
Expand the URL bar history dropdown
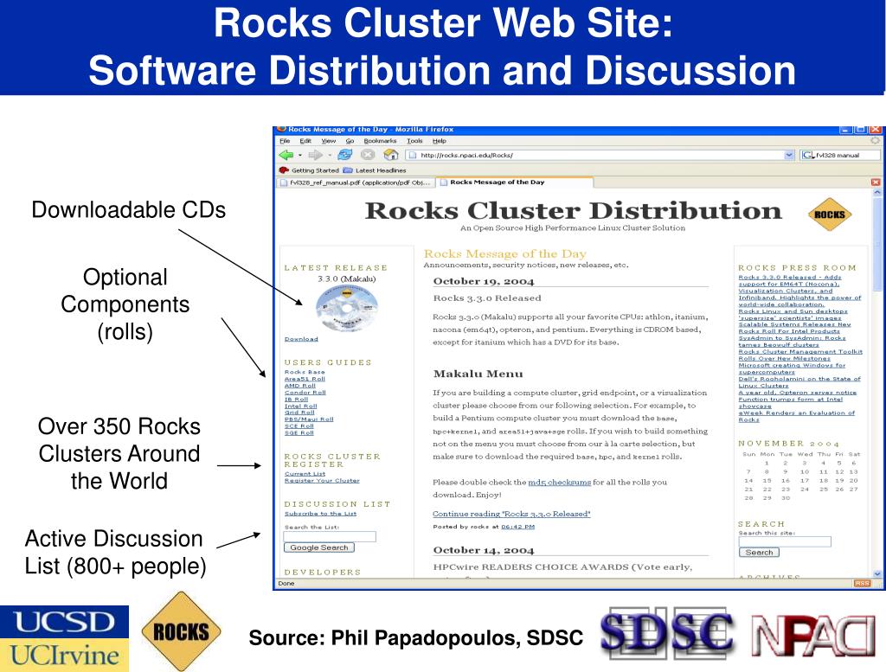pos(789,155)
